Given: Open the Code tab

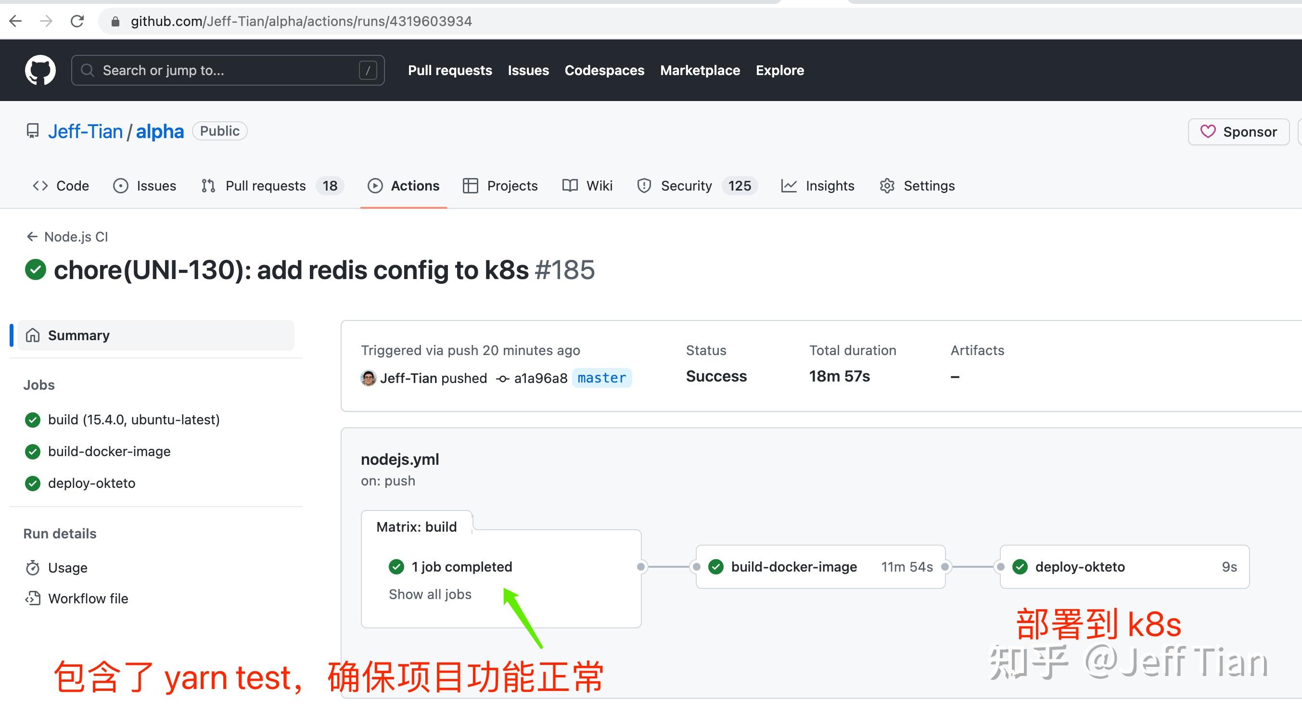Looking at the screenshot, I should 61,186.
